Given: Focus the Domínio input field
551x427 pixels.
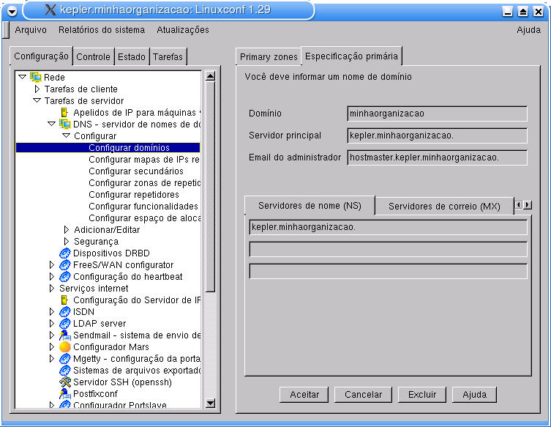Looking at the screenshot, I should tap(437, 114).
